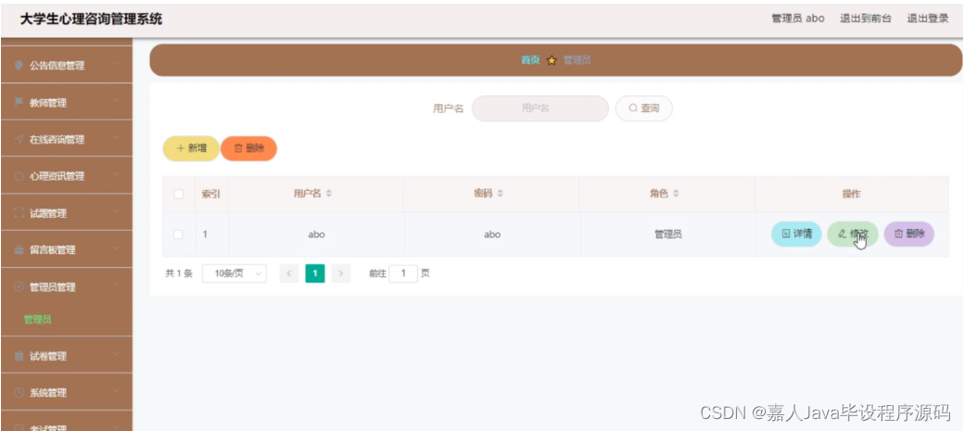This screenshot has width=964, height=431.
Task: Open 详情 for user abo
Action: [x=797, y=234]
